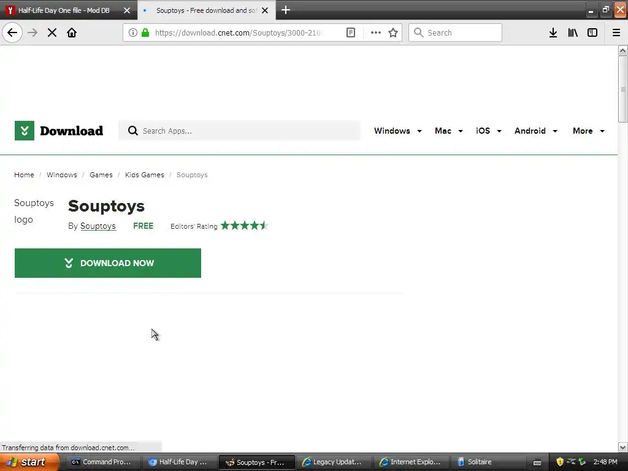This screenshot has width=628, height=471.
Task: Switch to Internet Explorer taskbar window
Action: pyautogui.click(x=410, y=462)
